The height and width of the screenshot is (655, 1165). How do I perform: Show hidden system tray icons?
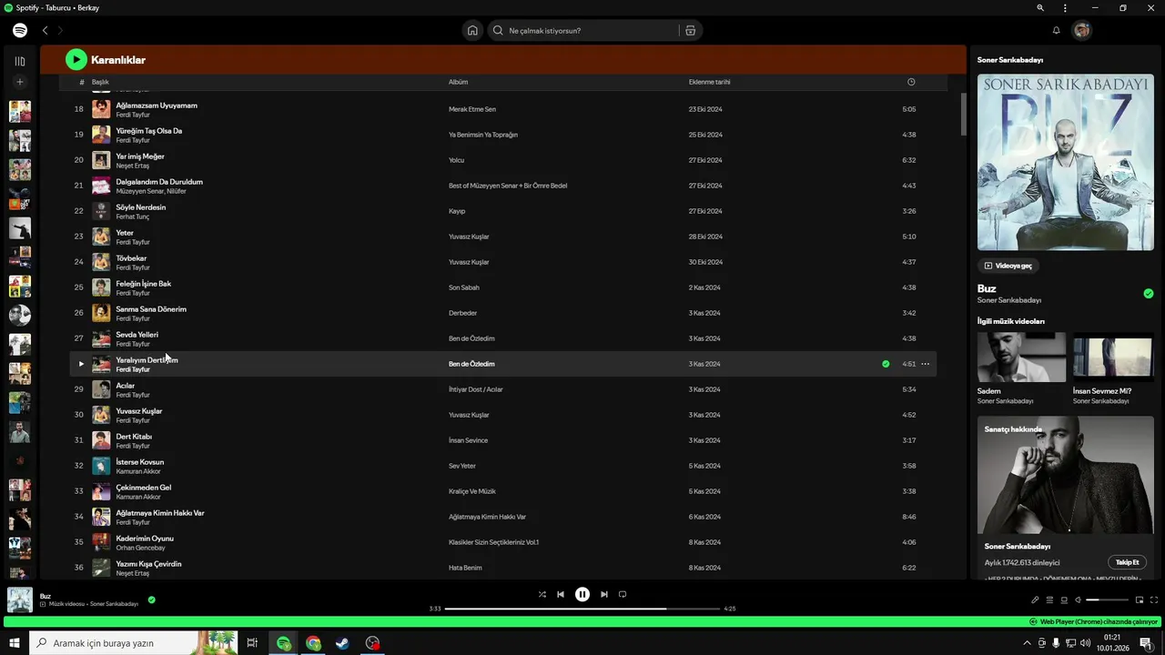tap(1028, 643)
